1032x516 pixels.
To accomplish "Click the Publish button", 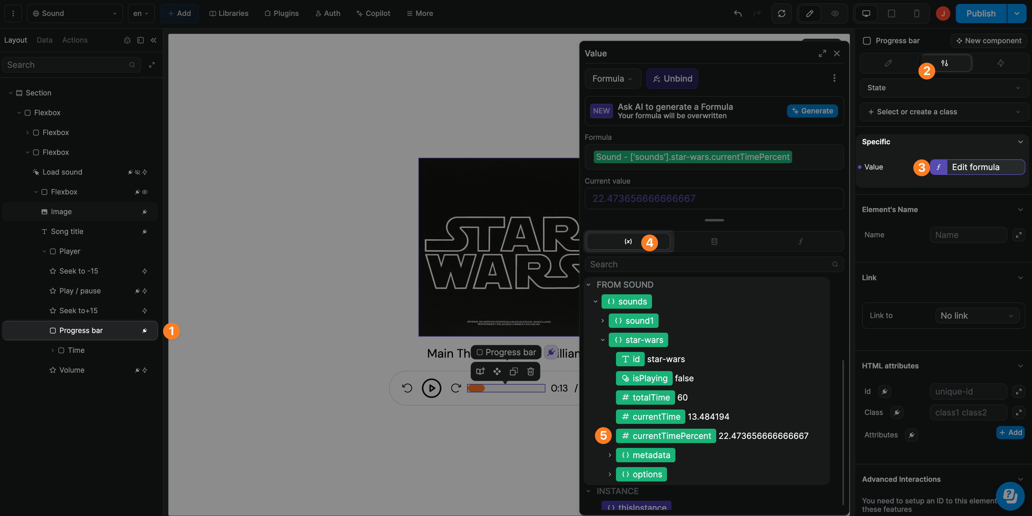I will [980, 13].
